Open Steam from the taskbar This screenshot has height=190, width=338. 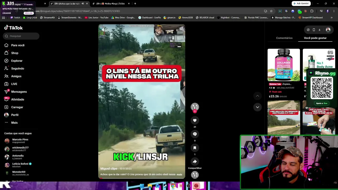(165, 186)
